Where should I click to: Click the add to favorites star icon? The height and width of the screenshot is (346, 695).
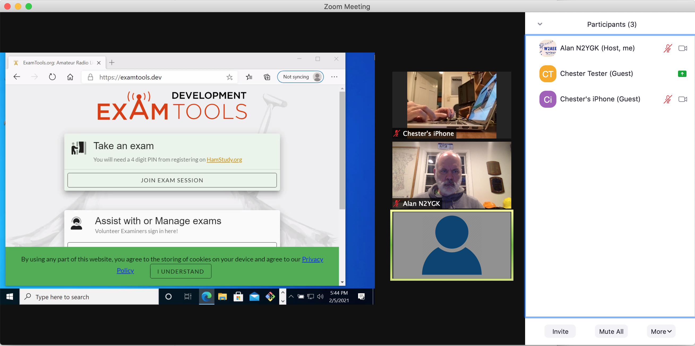pos(229,77)
